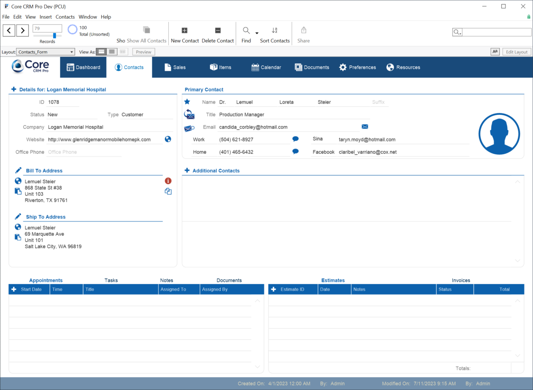Switch to the Calendar tab
Image resolution: width=533 pixels, height=390 pixels.
(x=266, y=67)
